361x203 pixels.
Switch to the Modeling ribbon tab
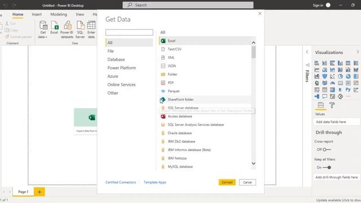click(x=59, y=14)
